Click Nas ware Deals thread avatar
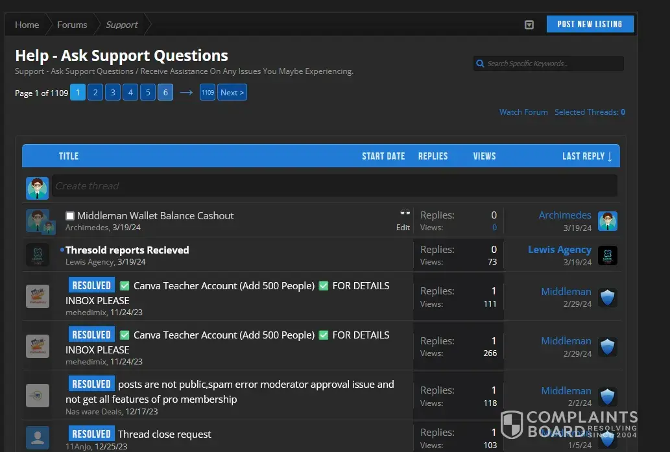Screen dimensions: 670x452 pyautogui.click(x=37, y=396)
